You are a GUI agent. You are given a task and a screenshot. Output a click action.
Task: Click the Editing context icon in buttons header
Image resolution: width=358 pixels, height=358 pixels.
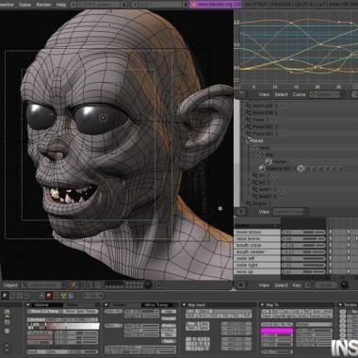point(20,296)
